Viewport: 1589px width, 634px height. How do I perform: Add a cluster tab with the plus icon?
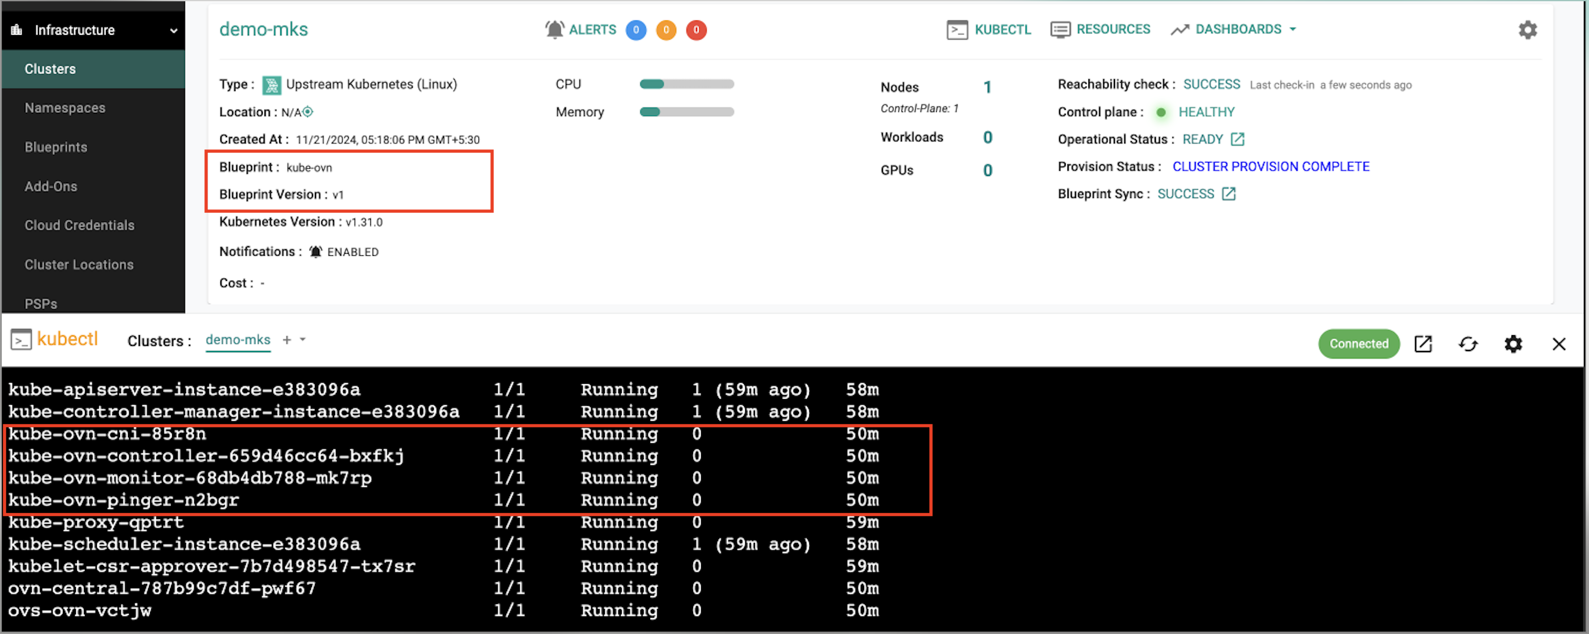pos(287,340)
